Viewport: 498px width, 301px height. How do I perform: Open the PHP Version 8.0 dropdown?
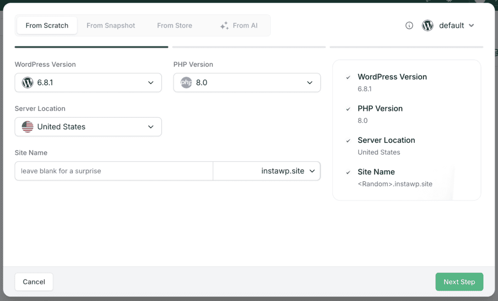point(247,83)
